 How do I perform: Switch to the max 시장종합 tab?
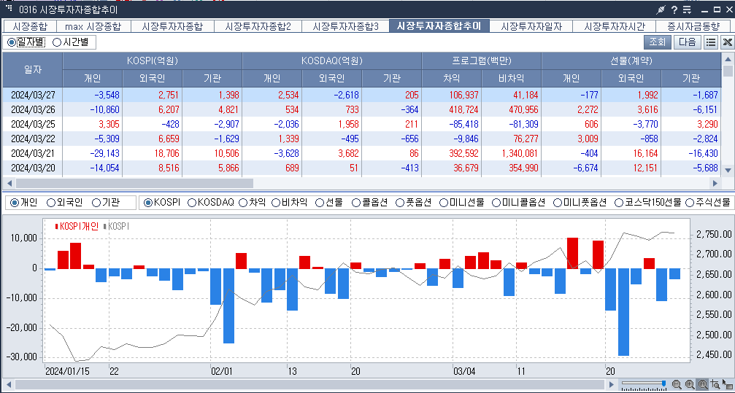pos(93,26)
